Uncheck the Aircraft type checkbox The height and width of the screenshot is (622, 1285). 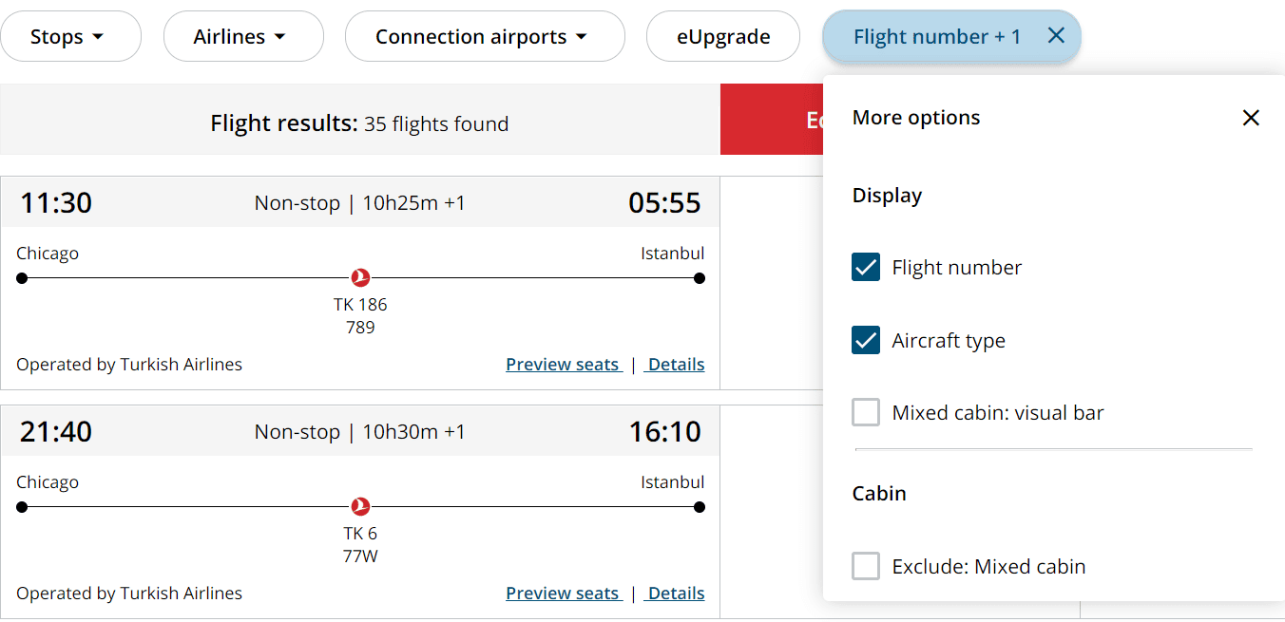click(x=866, y=340)
